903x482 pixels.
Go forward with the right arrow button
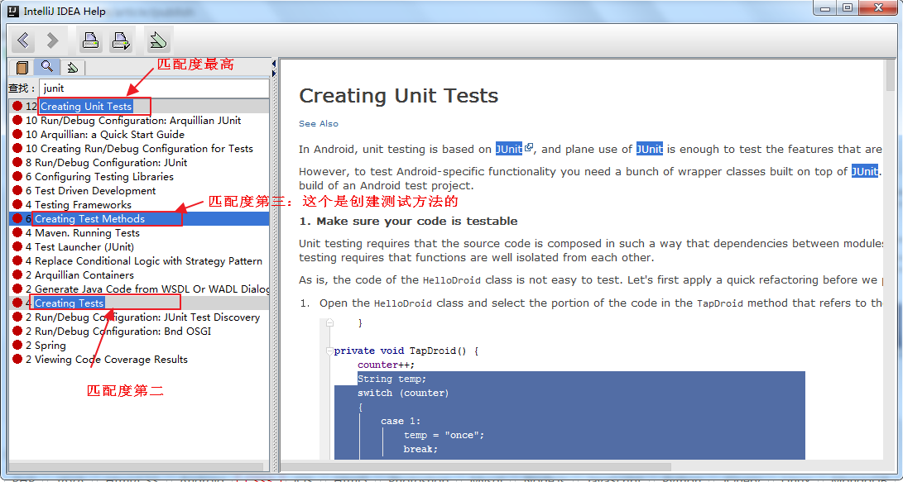pos(52,41)
